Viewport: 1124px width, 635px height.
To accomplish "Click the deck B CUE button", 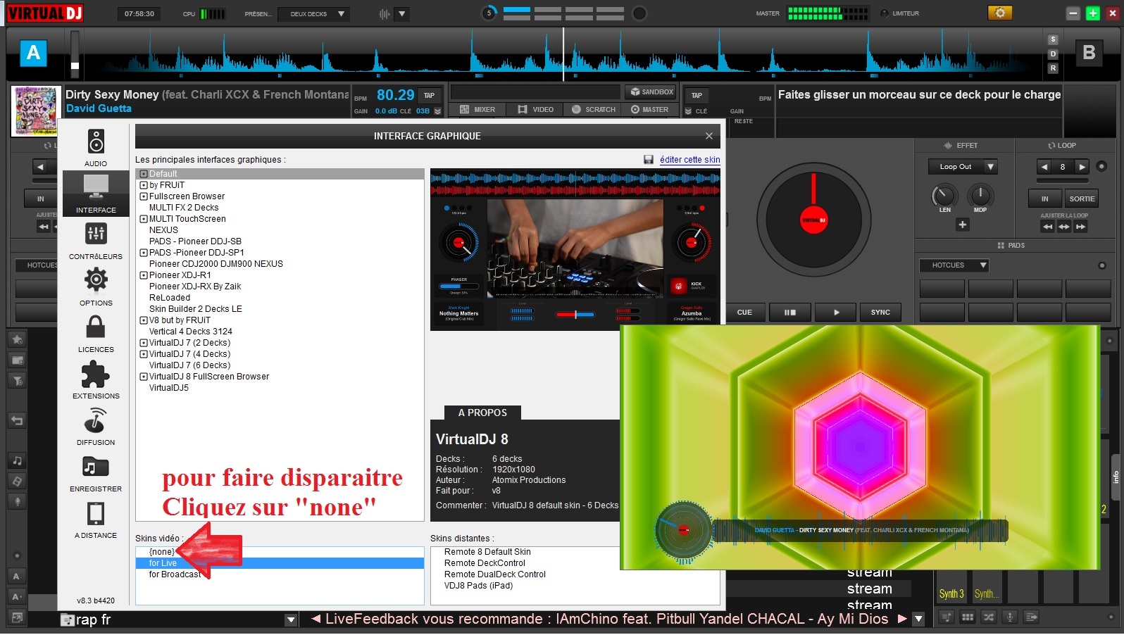I will [744, 312].
